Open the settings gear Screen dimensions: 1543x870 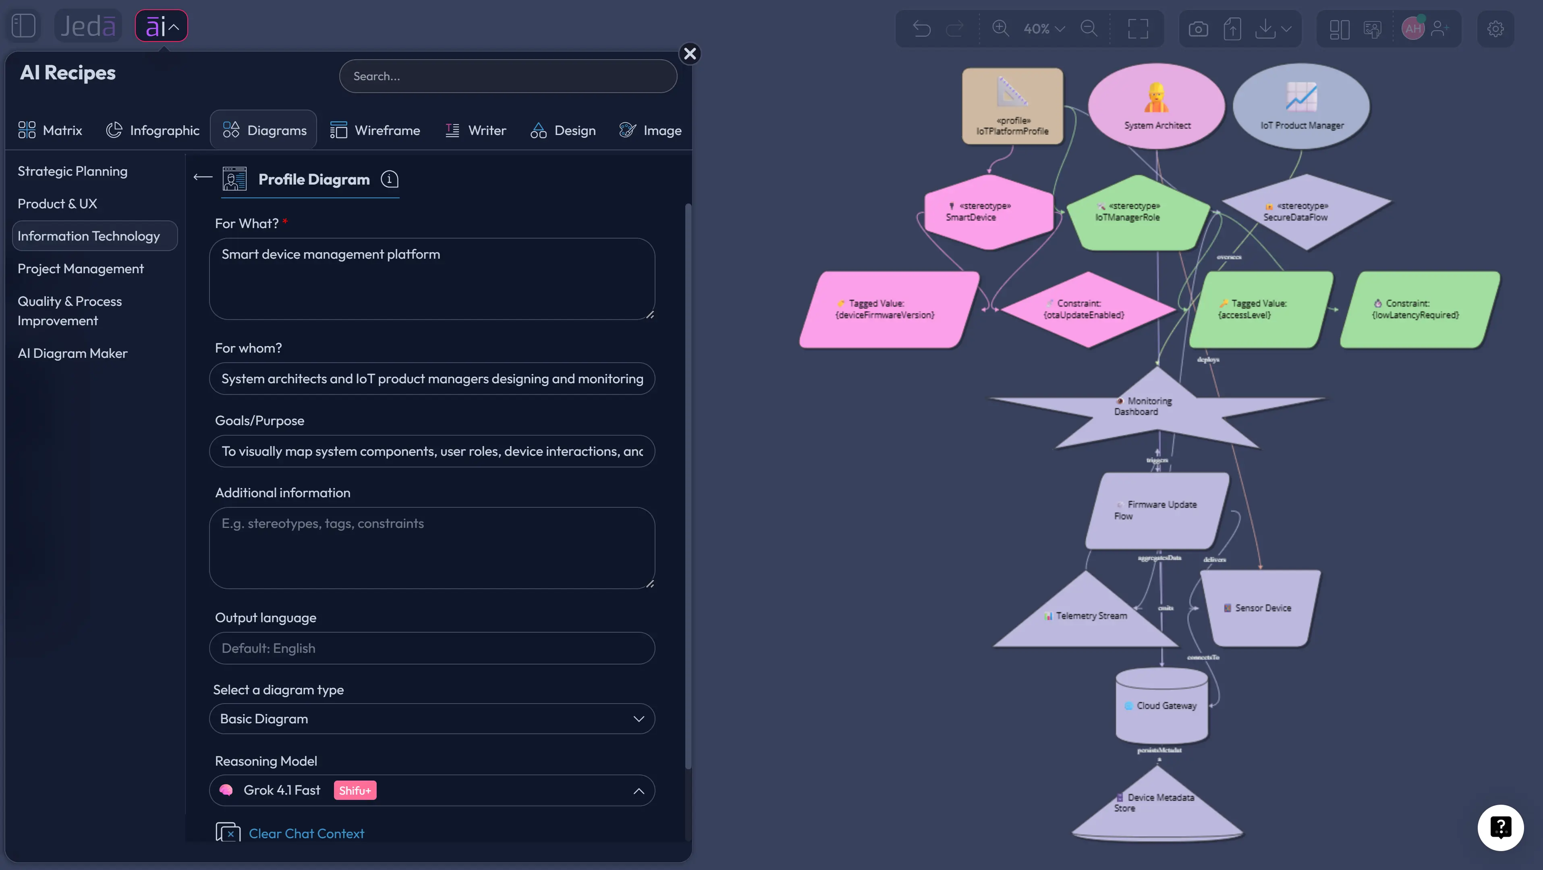pyautogui.click(x=1496, y=29)
